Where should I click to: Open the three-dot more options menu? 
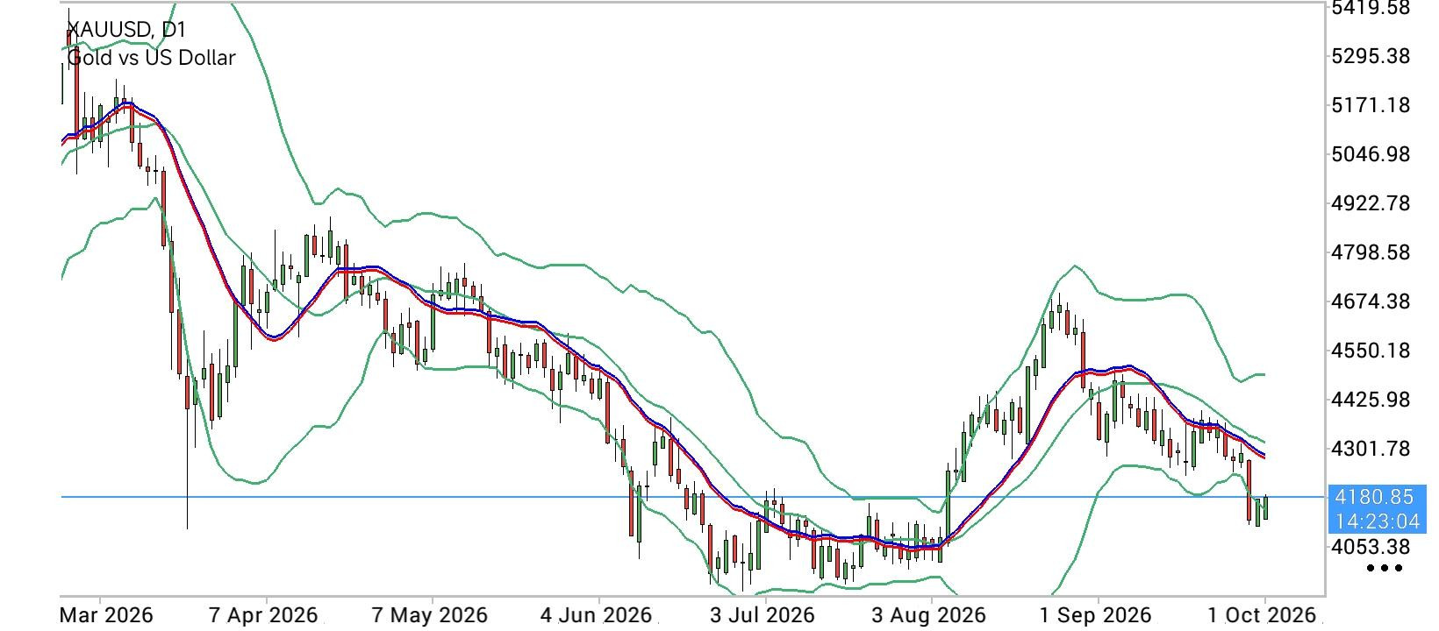(x=1385, y=568)
